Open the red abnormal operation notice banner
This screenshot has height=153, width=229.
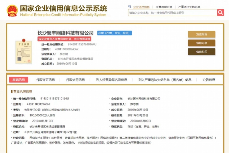(64, 39)
